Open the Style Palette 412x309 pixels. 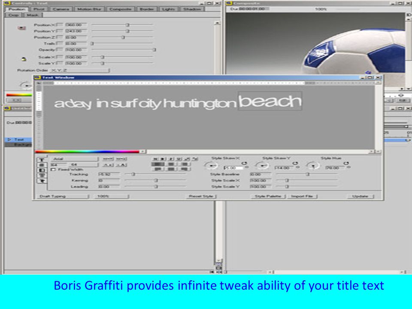click(268, 196)
